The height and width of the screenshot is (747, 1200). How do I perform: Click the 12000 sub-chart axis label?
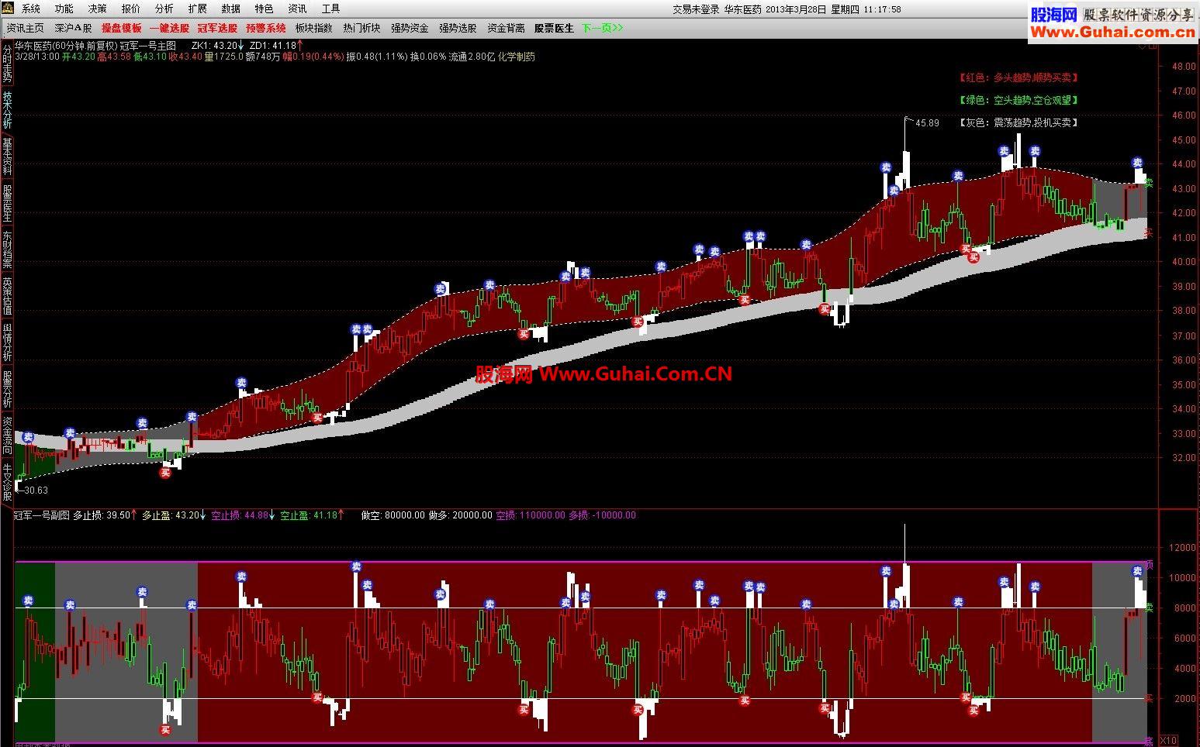1183,548
